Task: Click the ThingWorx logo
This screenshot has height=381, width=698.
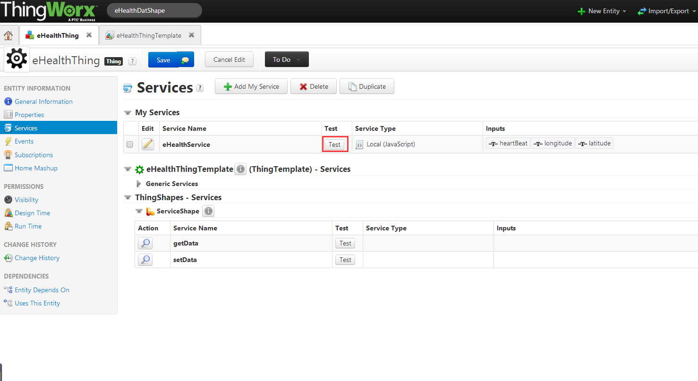Action: tap(49, 10)
